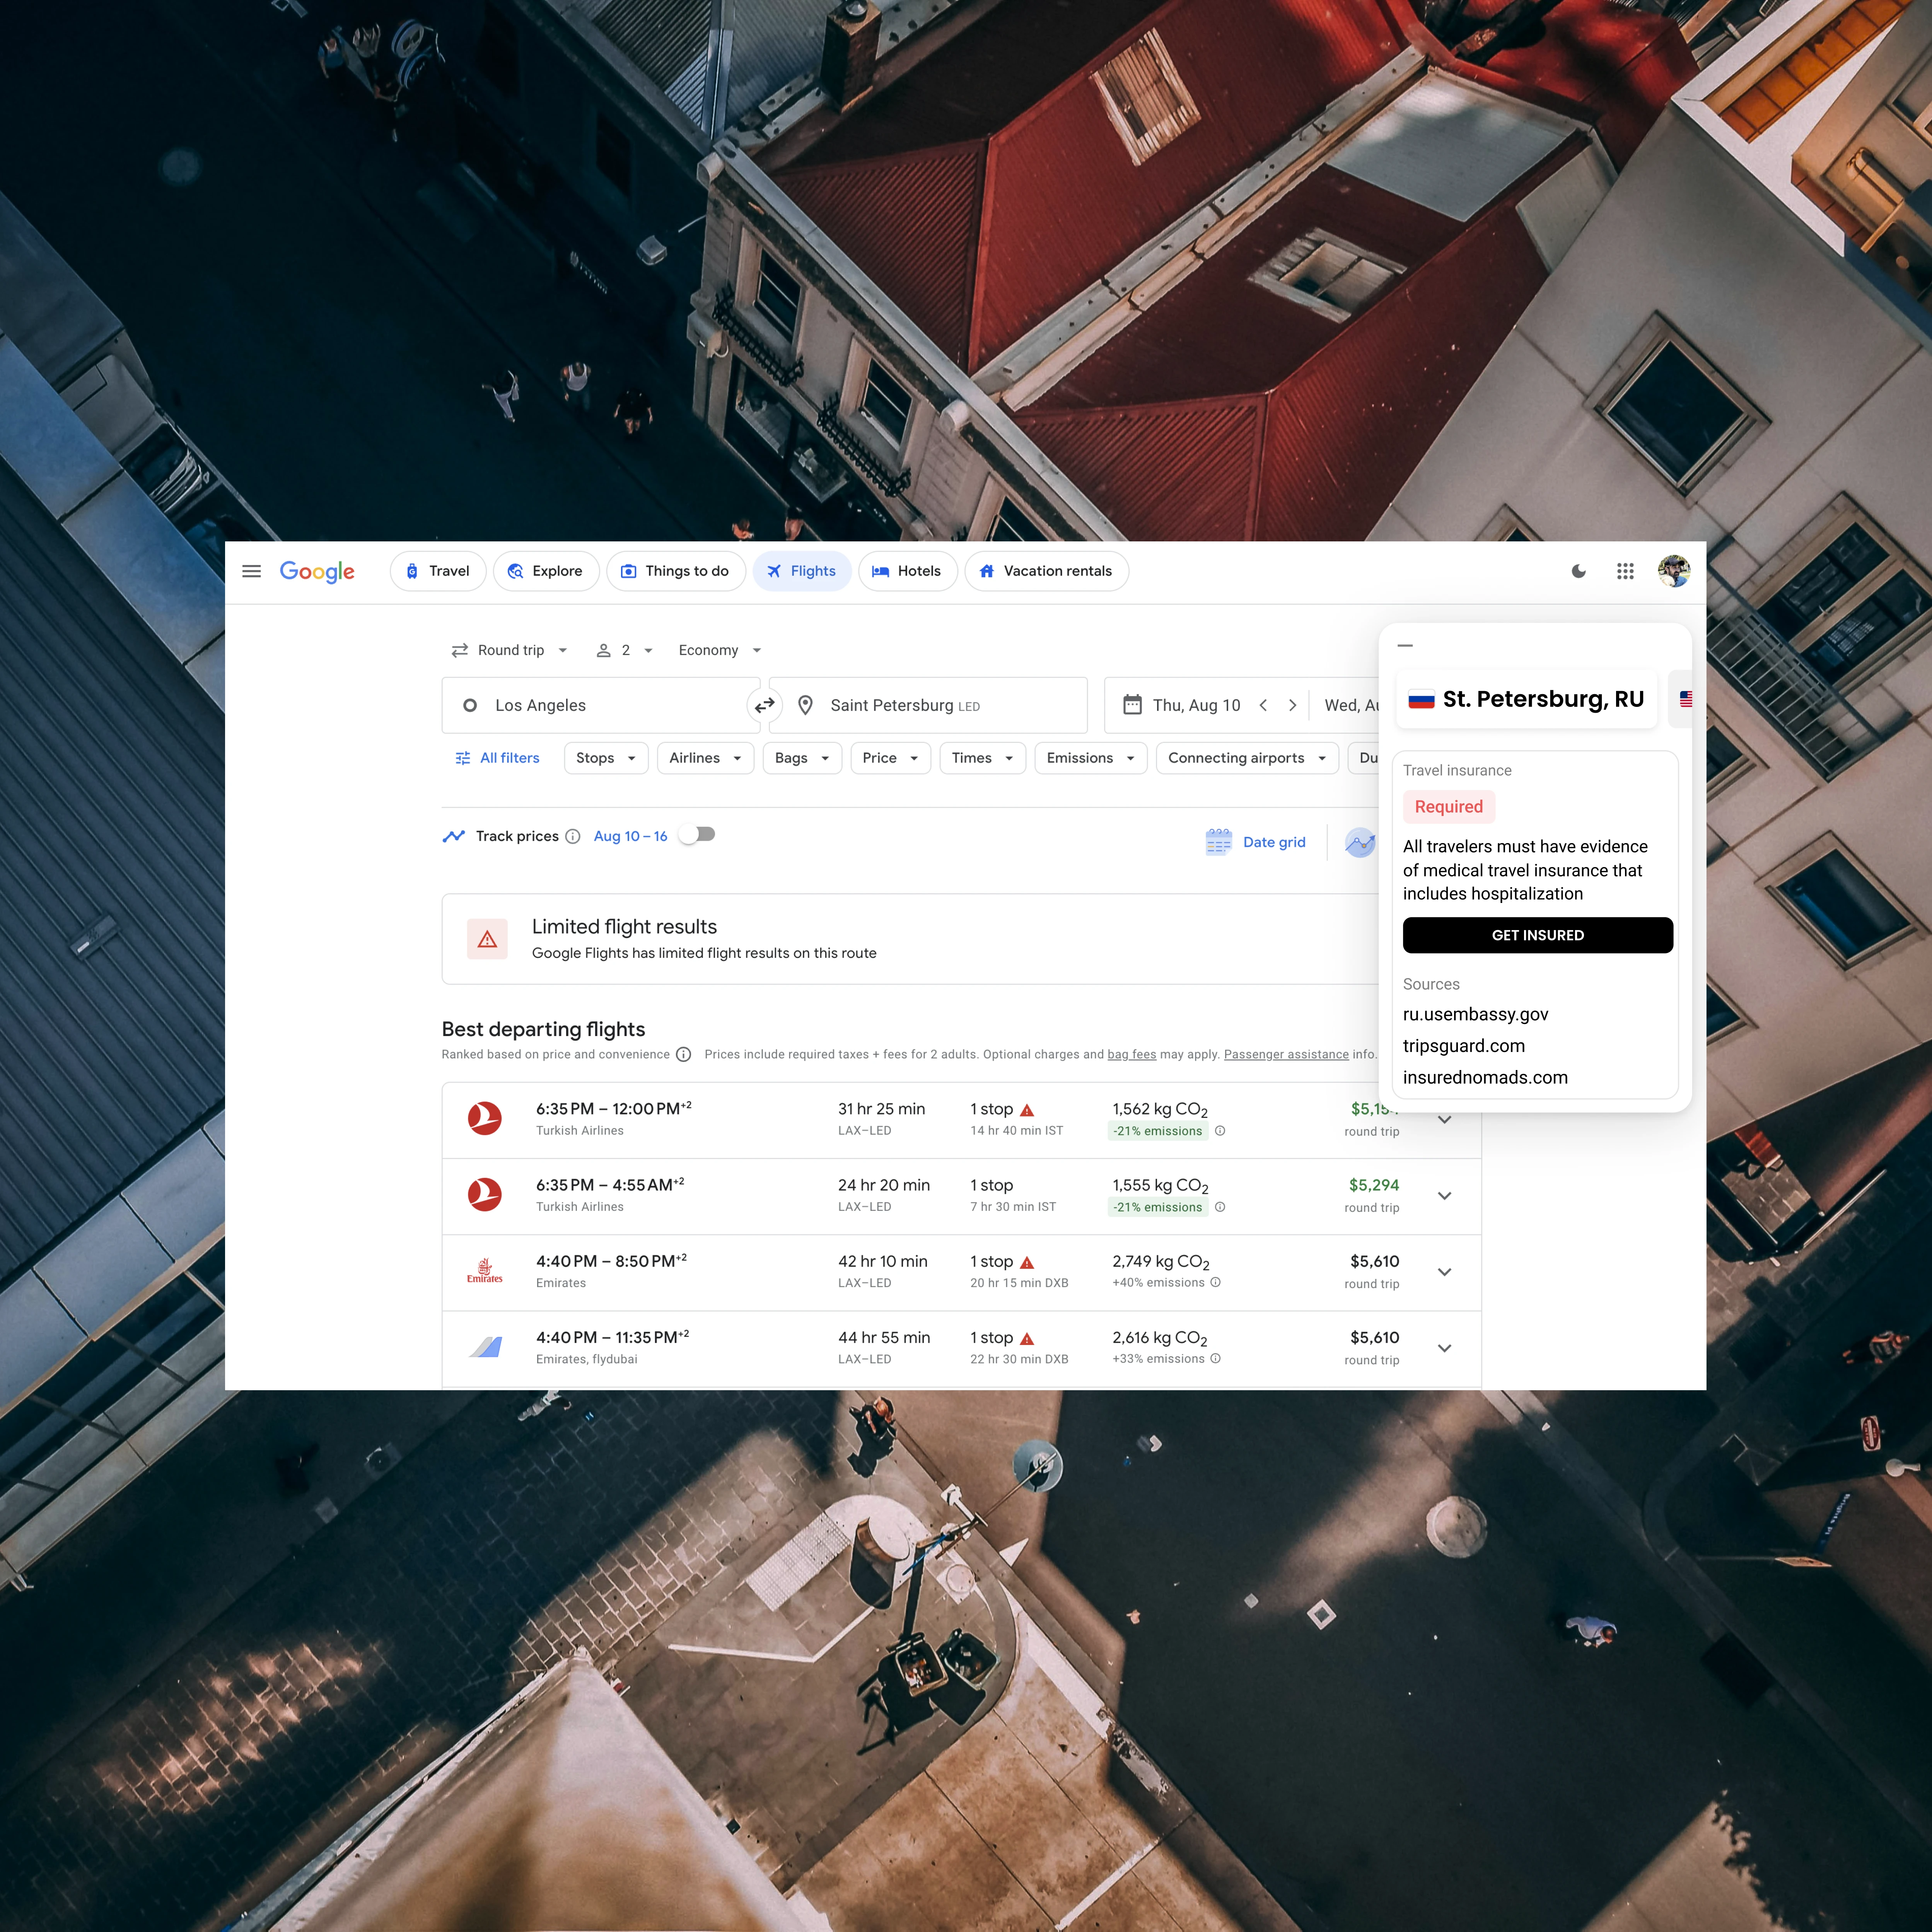Open the Economy class dropdown
This screenshot has height=1932, width=1932.
(720, 650)
